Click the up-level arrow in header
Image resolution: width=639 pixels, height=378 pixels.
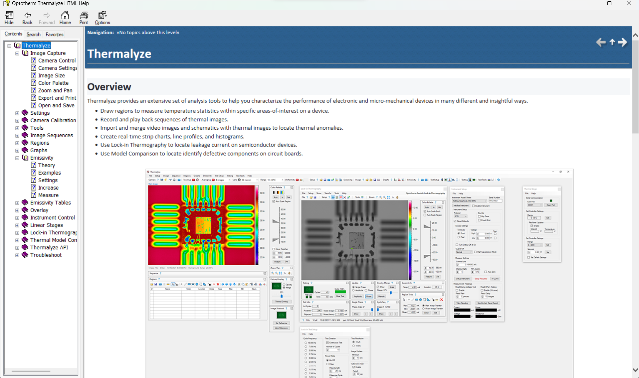coord(612,42)
